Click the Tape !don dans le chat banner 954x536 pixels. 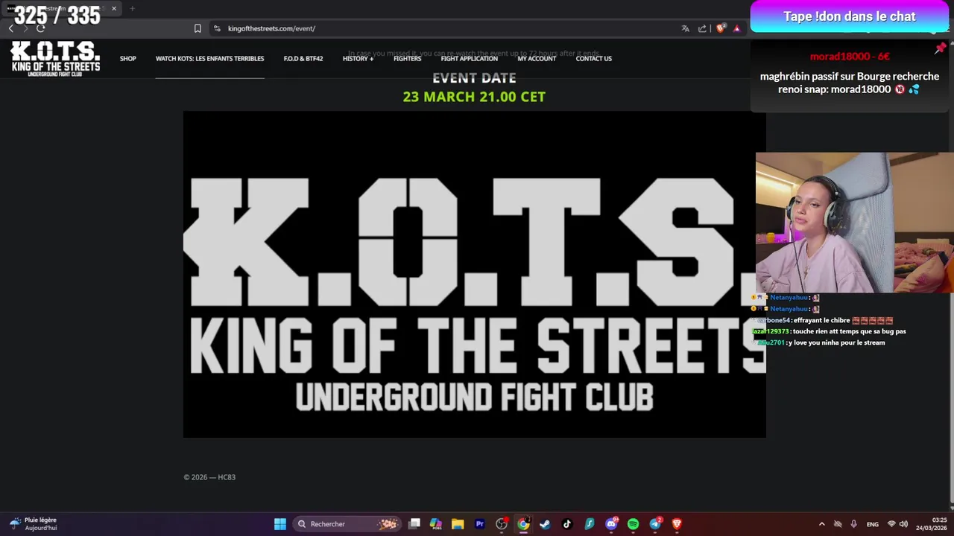tap(849, 16)
